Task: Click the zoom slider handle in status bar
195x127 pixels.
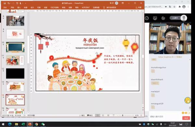Action: coord(123,115)
